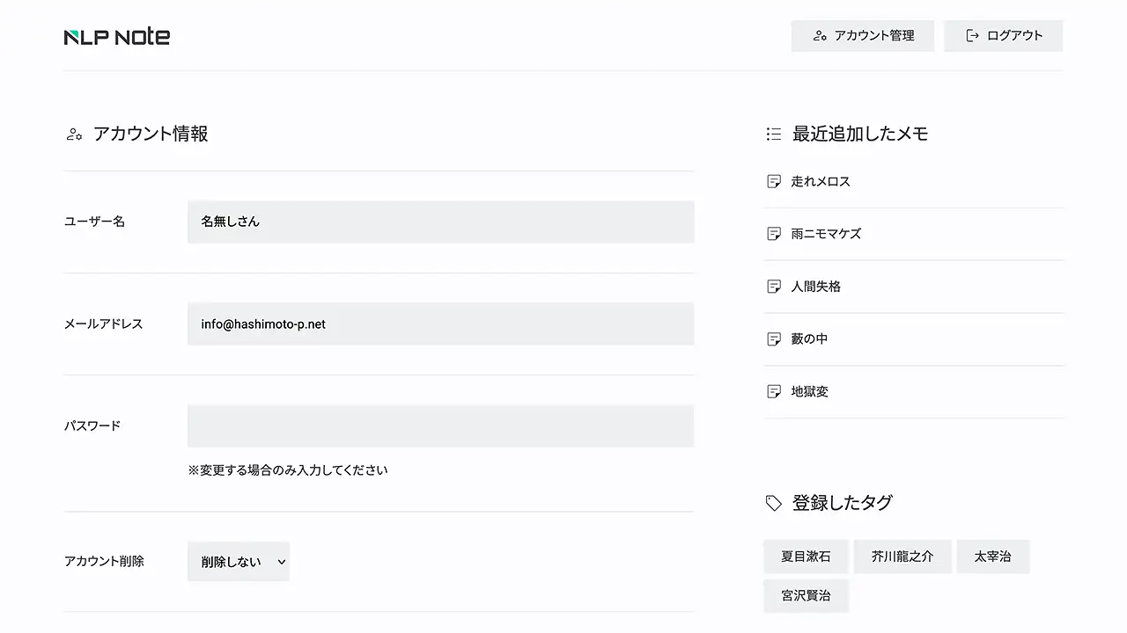
Task: Click the ユーザー名 label
Action: pyautogui.click(x=95, y=222)
